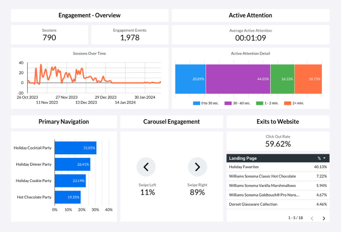Sort table by percent column arrow
The image size is (341, 232).
(324, 158)
